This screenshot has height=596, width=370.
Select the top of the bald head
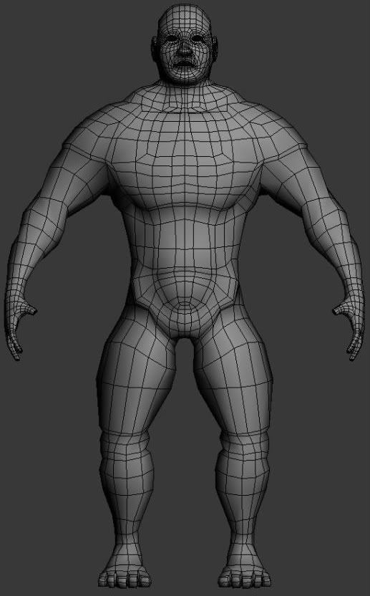(x=184, y=14)
